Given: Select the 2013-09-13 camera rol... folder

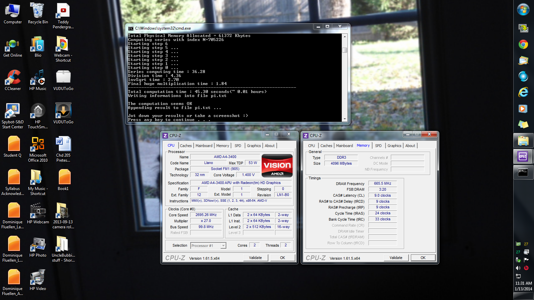Looking at the screenshot, I should click(x=63, y=216).
